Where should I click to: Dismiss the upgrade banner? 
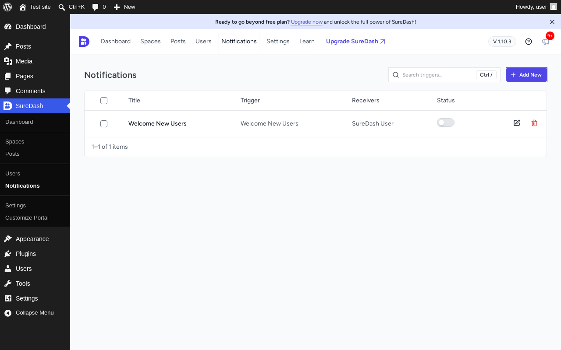point(552,22)
